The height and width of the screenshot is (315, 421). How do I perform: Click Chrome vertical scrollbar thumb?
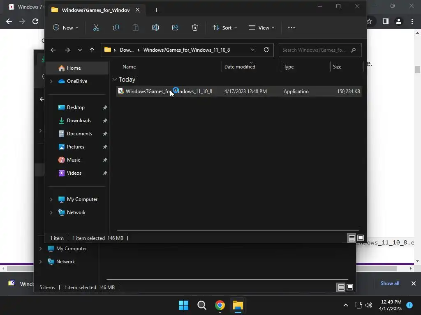tap(417, 69)
